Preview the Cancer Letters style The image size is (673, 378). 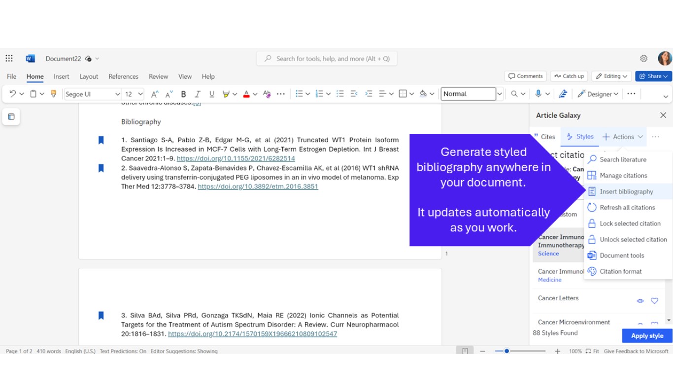640,301
